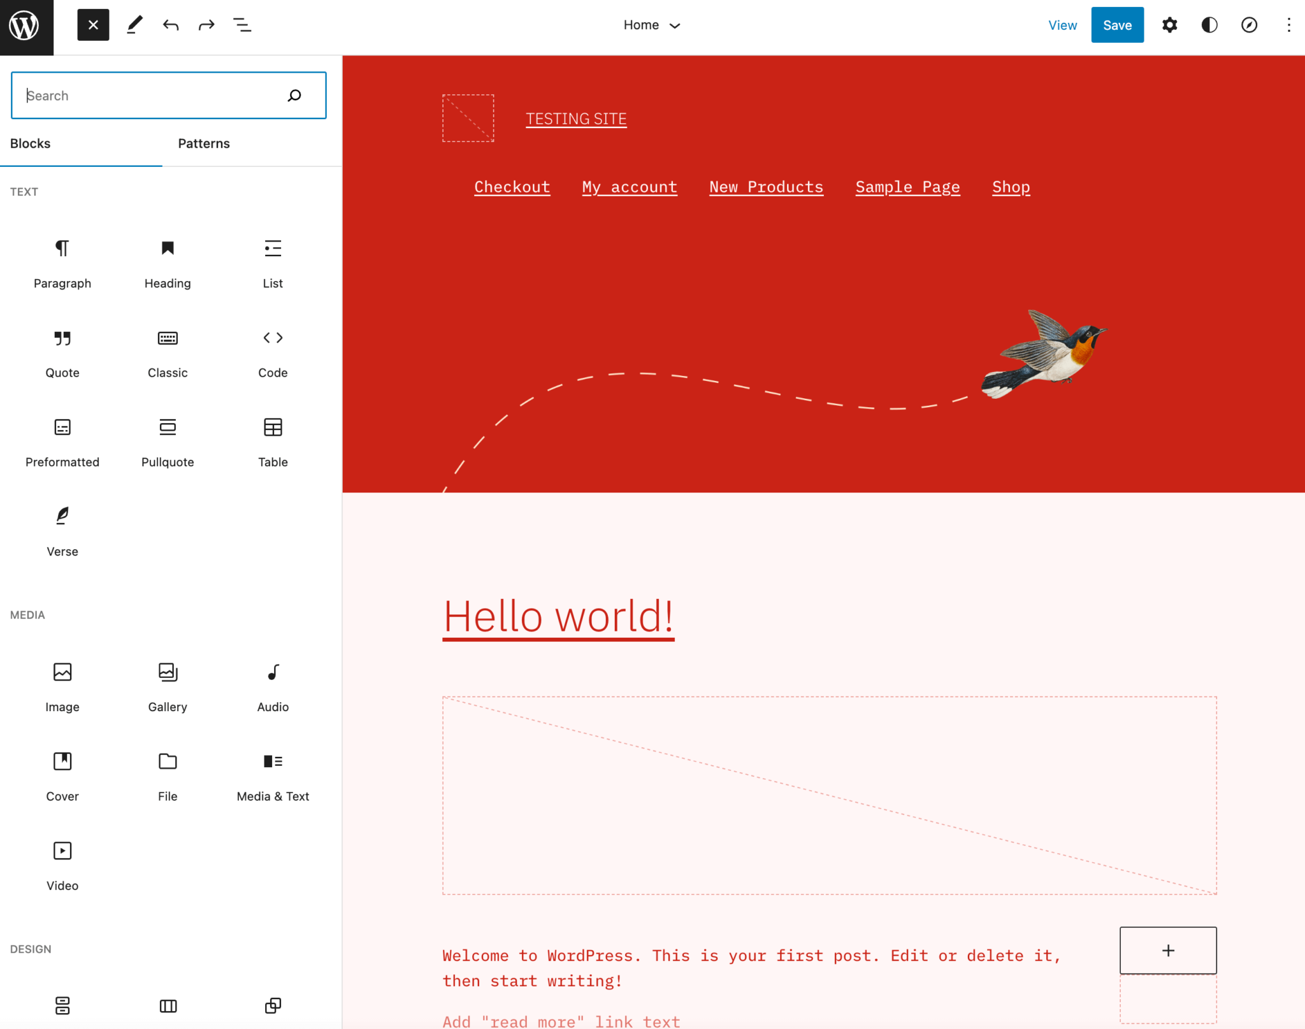1305x1029 pixels.
Task: Insert a Gallery block
Action: click(x=168, y=687)
